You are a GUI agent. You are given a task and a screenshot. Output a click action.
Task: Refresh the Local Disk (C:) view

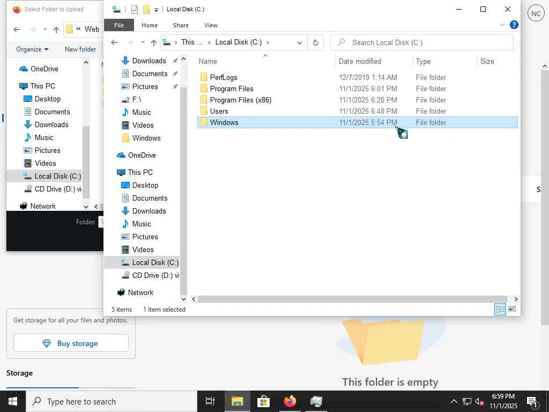(315, 42)
